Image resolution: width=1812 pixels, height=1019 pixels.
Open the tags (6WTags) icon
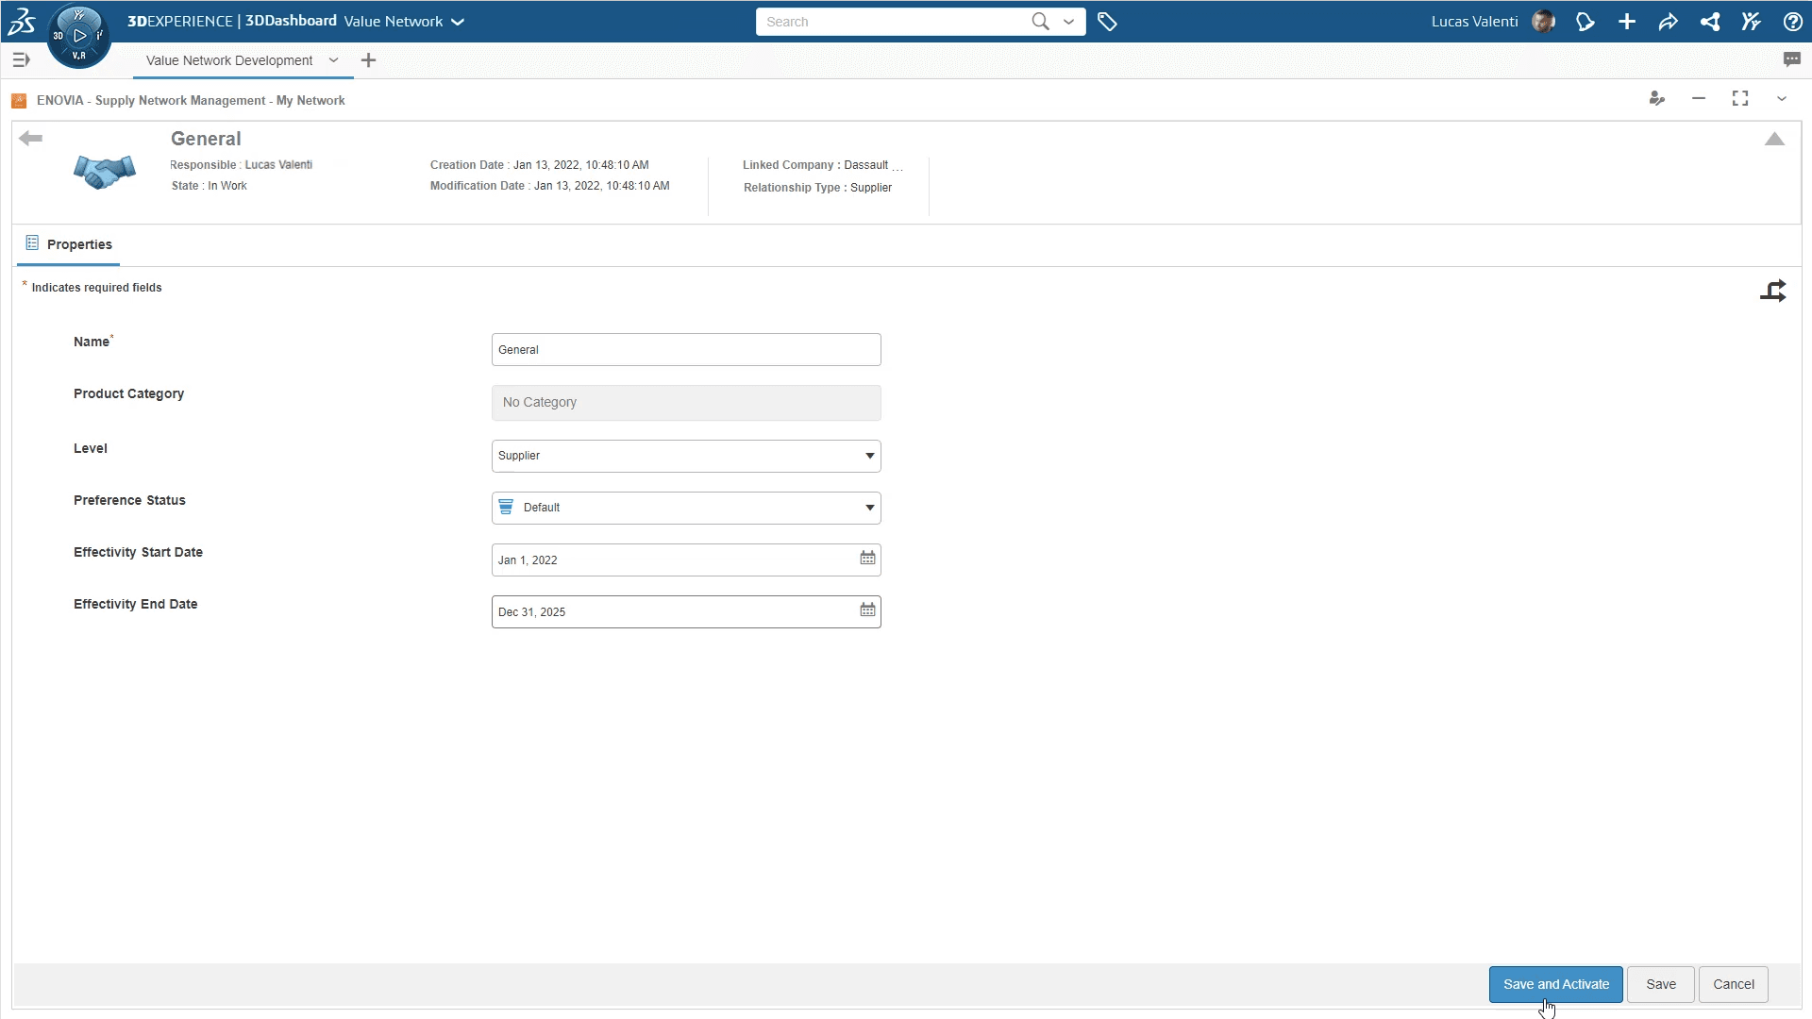1107,21
